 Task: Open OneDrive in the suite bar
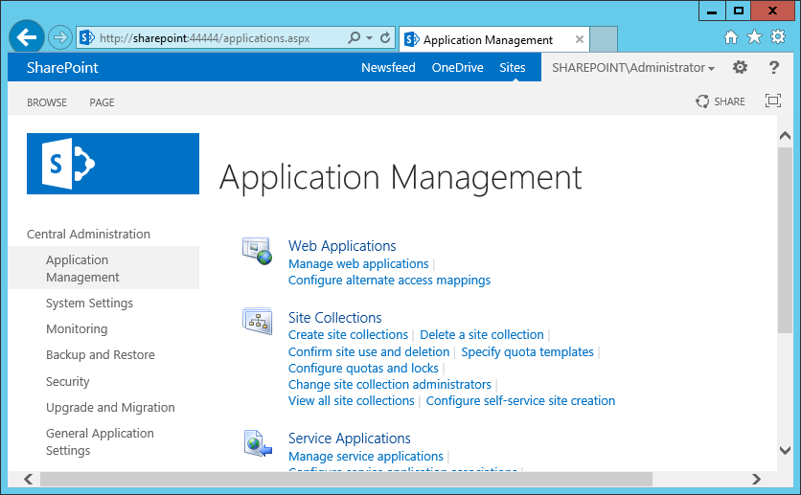tap(457, 67)
